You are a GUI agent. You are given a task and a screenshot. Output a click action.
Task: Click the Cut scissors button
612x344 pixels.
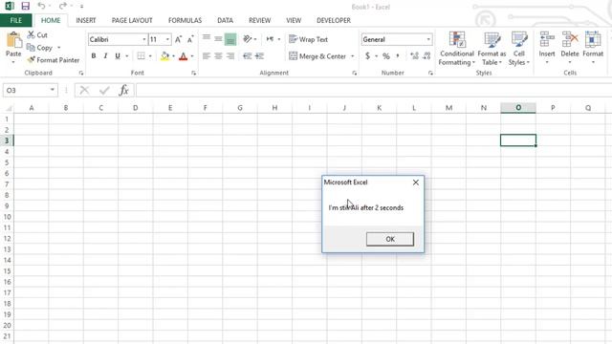click(x=37, y=35)
